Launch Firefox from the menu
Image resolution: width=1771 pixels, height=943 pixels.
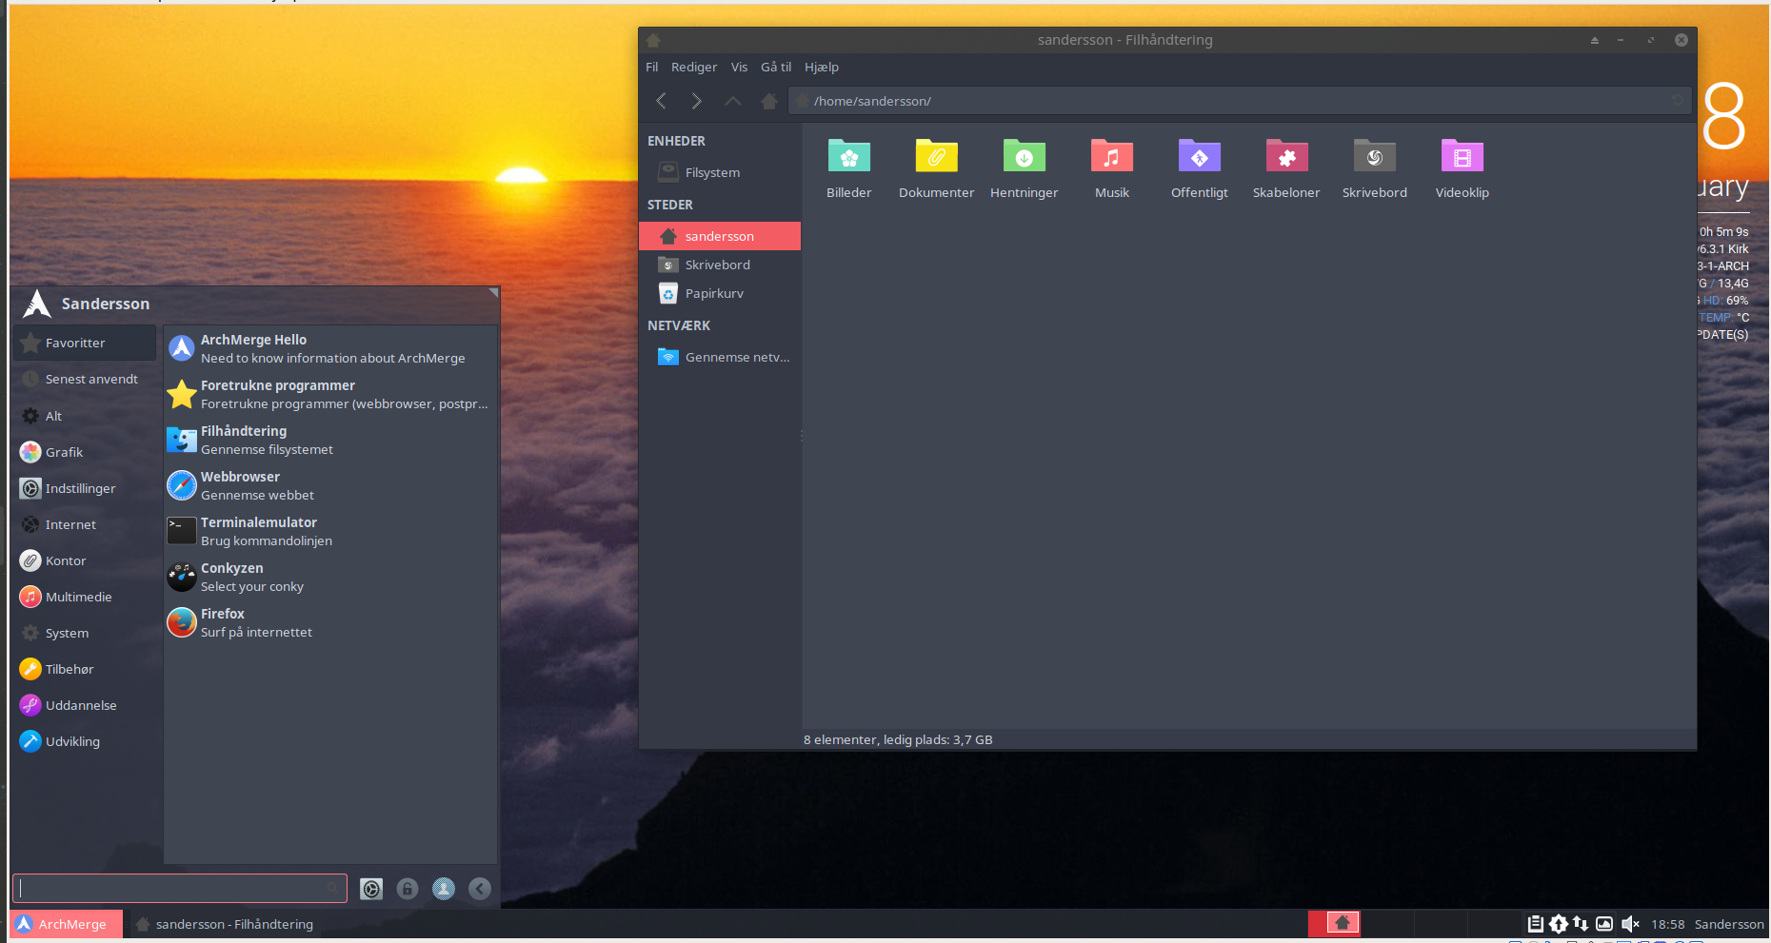[x=330, y=622]
